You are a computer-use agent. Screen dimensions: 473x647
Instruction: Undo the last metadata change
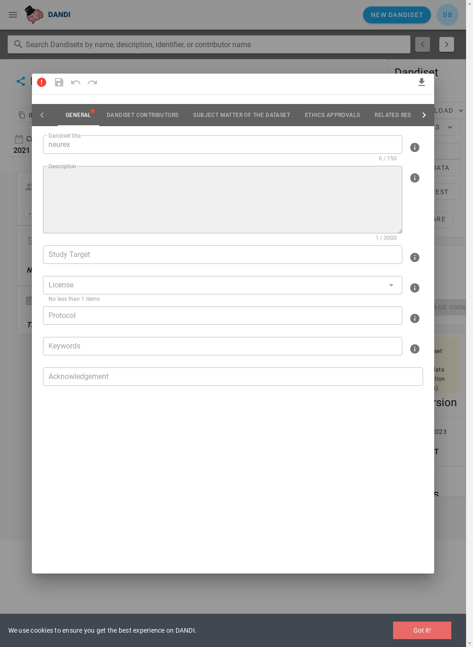coord(76,82)
